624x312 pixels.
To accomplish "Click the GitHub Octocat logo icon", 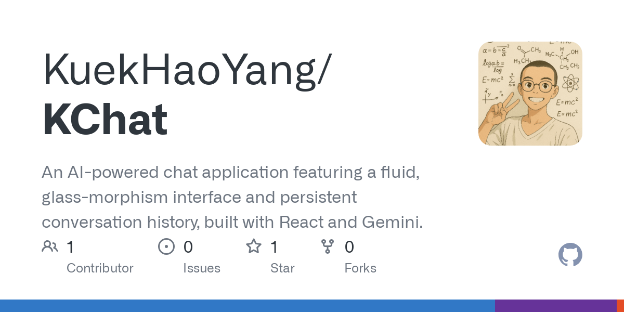I will tap(570, 255).
